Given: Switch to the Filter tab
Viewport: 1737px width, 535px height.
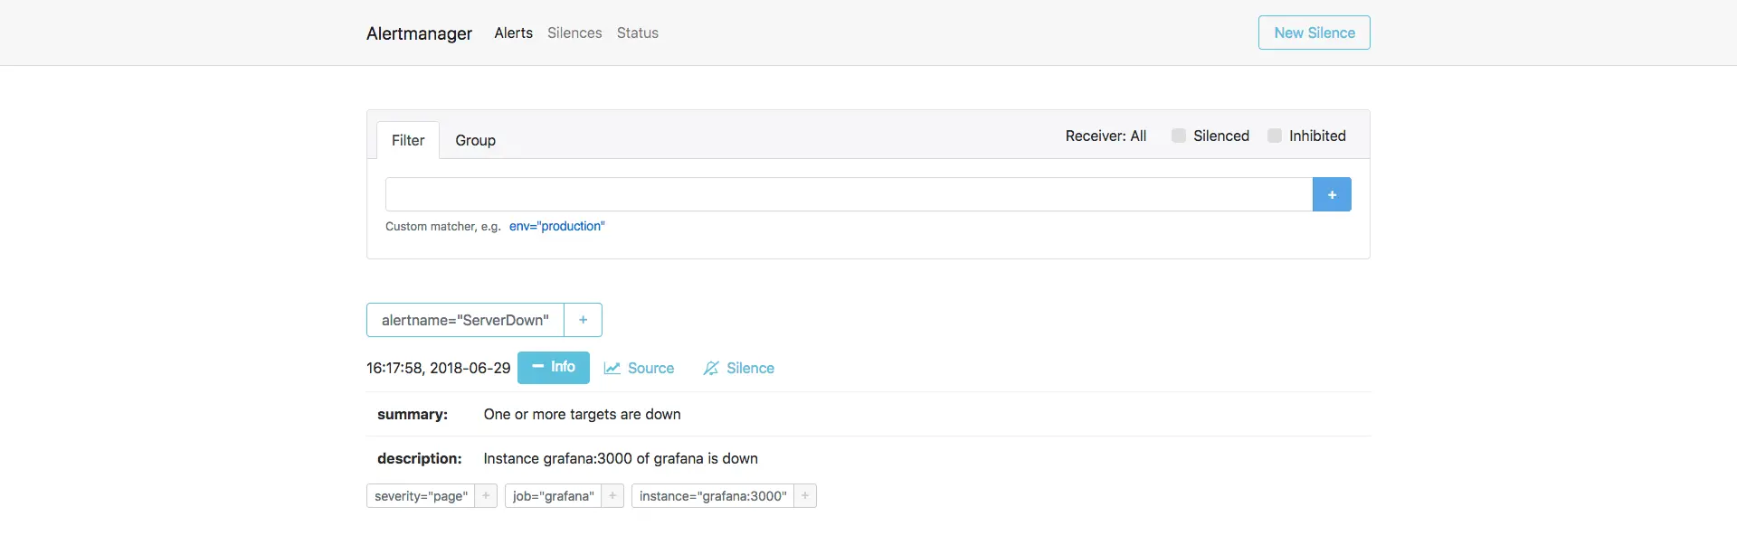Looking at the screenshot, I should (x=408, y=140).
